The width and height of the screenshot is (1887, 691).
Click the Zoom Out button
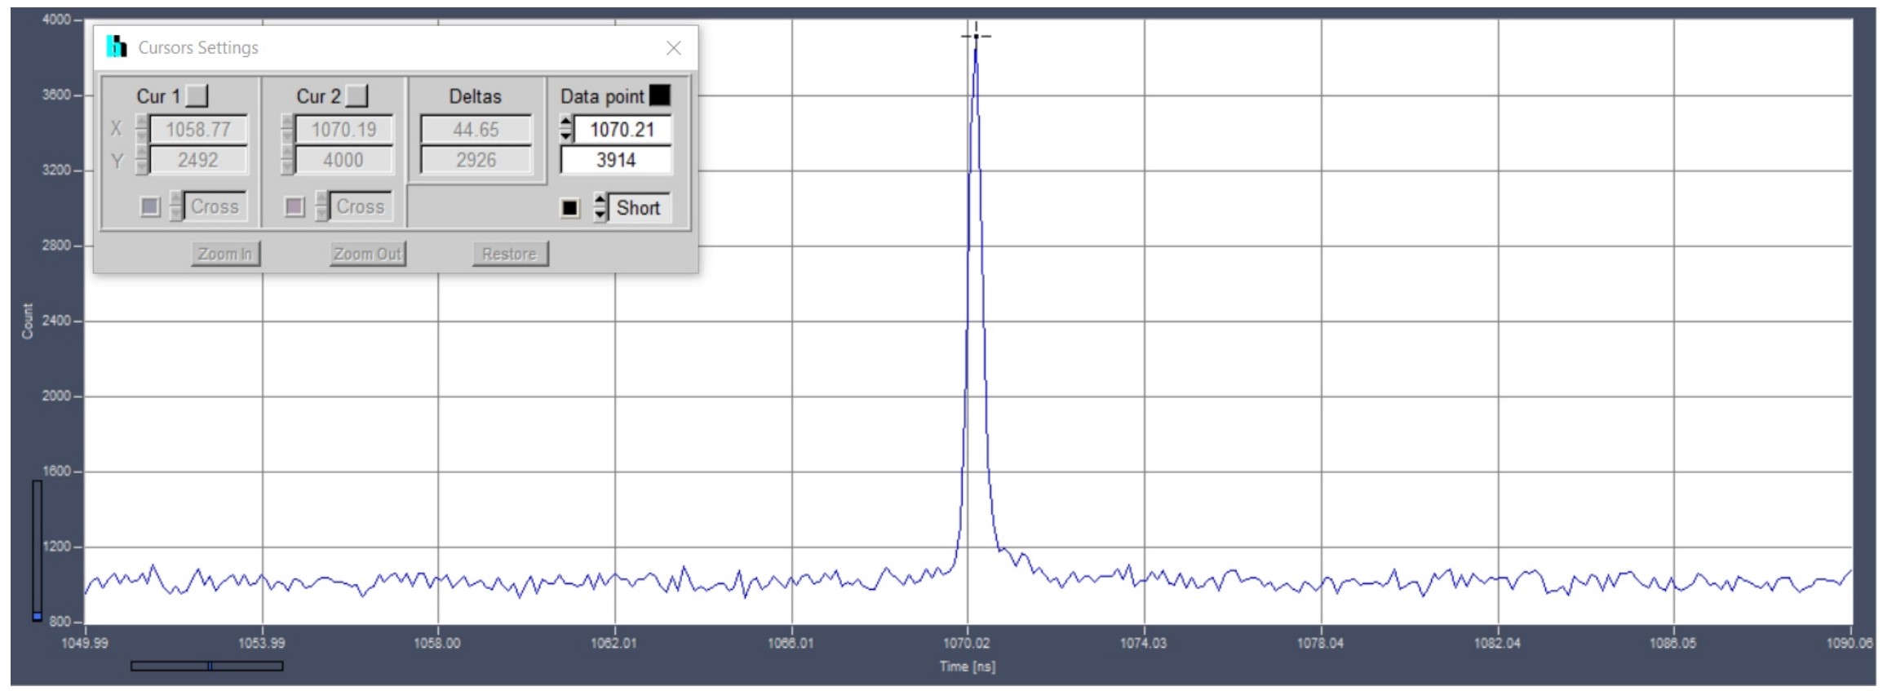tap(368, 254)
